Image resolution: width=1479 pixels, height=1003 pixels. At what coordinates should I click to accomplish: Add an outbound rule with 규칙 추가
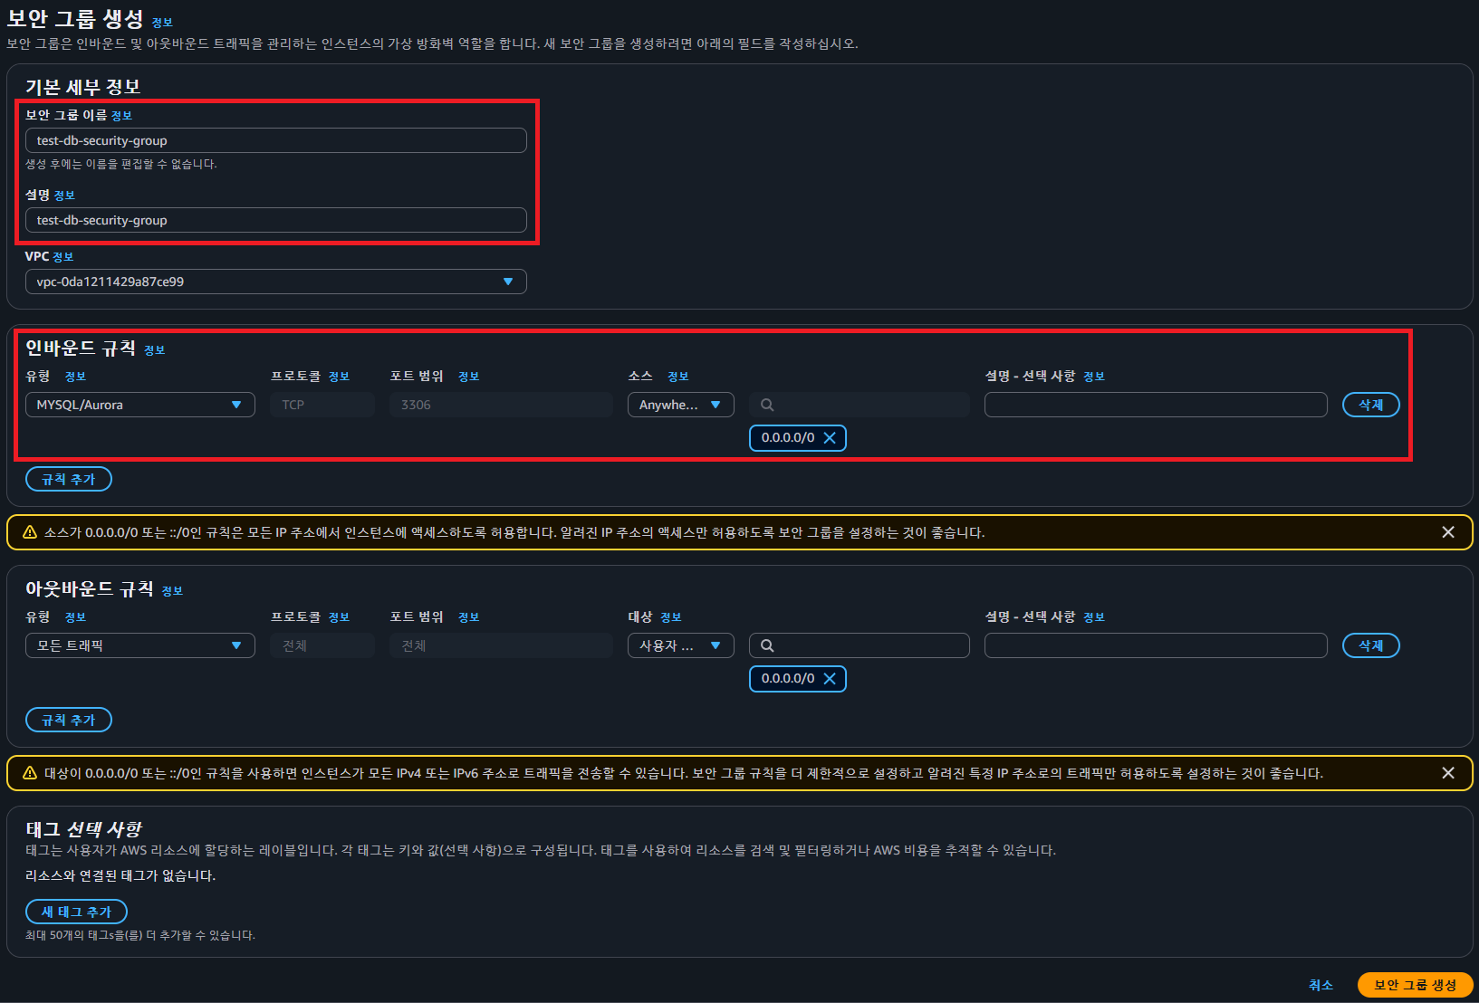pyautogui.click(x=69, y=720)
